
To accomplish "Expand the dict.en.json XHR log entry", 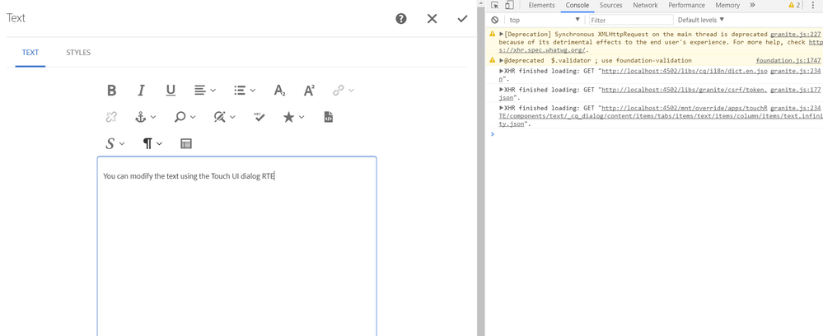I will coord(501,71).
